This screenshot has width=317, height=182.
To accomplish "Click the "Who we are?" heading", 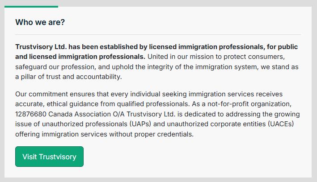I will click(40, 22).
